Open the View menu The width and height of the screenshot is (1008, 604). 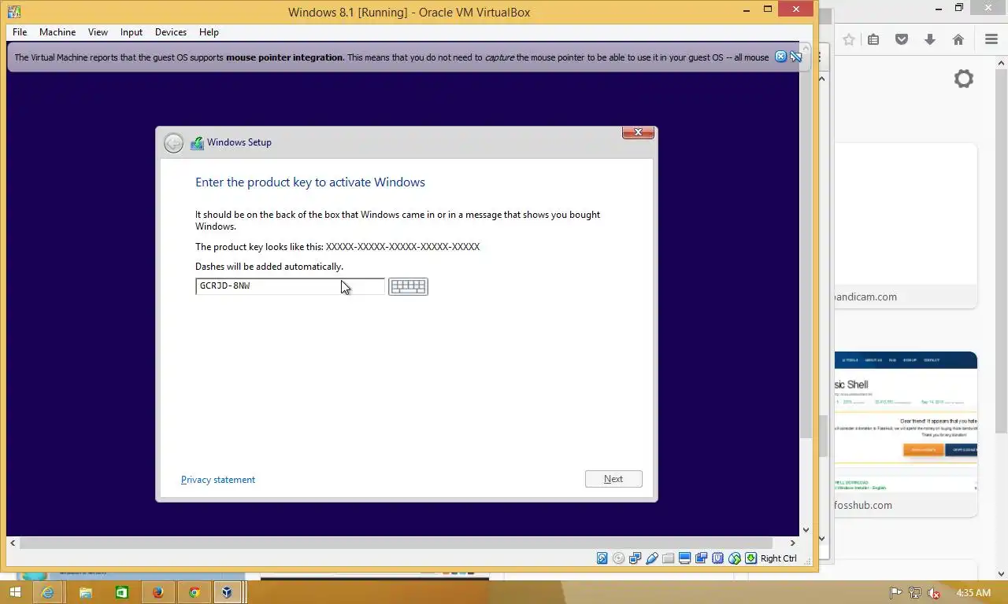point(98,32)
